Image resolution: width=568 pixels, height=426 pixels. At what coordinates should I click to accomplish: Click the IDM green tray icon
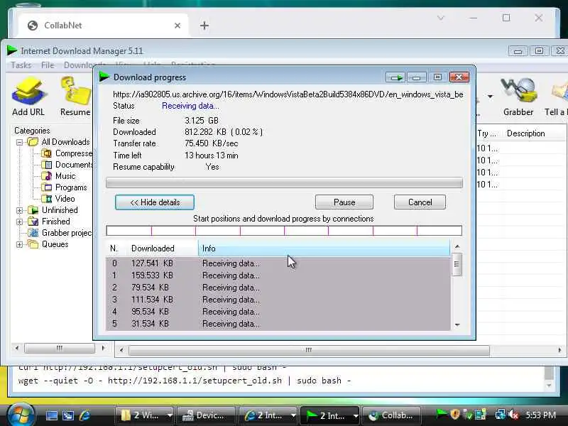tap(442, 415)
